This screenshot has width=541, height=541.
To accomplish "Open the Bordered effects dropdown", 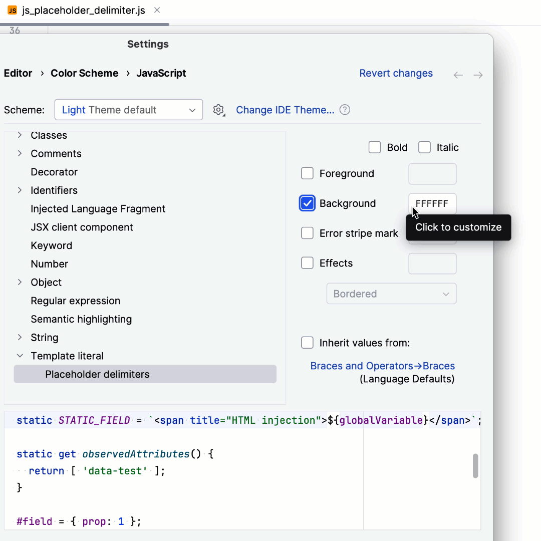I will click(x=391, y=294).
